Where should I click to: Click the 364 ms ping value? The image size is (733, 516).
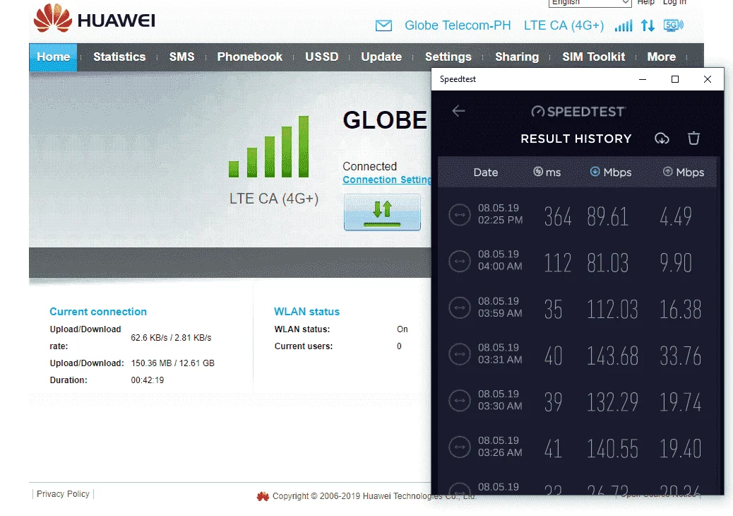(558, 216)
